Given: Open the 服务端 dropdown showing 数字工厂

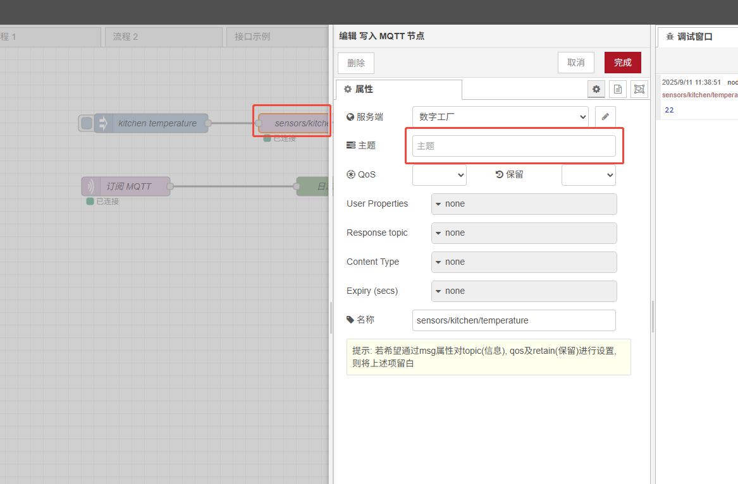Looking at the screenshot, I should click(500, 116).
